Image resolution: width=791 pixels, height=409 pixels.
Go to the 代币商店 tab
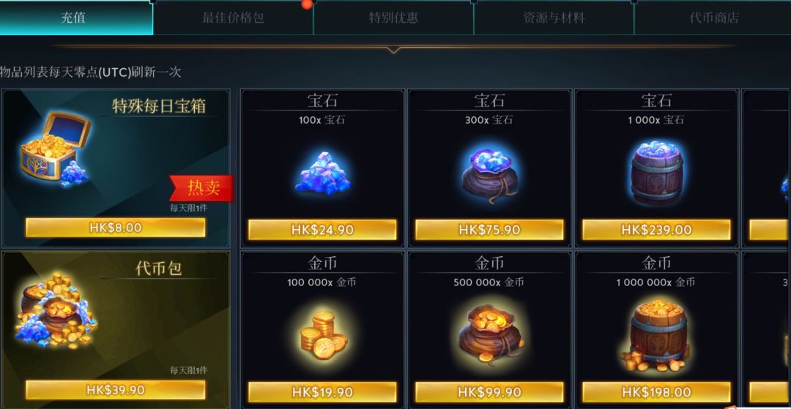(713, 18)
